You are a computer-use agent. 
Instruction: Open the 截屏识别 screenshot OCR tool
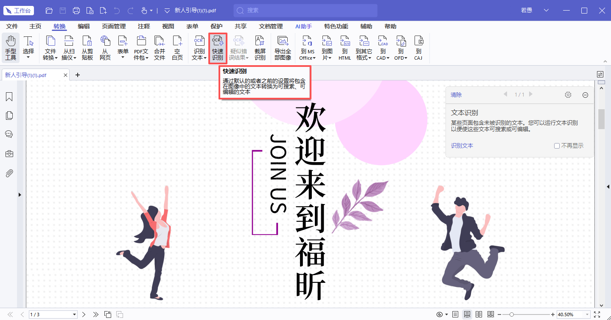click(260, 48)
